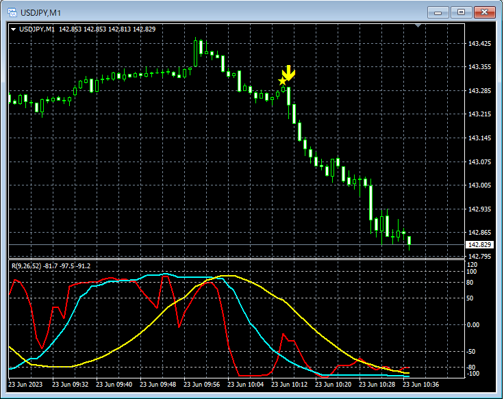Click the 142.795 price scale label
This screenshot has width=504, height=399.
pyautogui.click(x=479, y=257)
